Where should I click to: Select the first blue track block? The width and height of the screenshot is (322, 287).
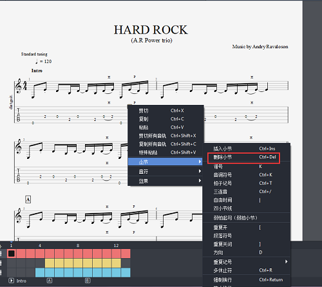pos(40,272)
